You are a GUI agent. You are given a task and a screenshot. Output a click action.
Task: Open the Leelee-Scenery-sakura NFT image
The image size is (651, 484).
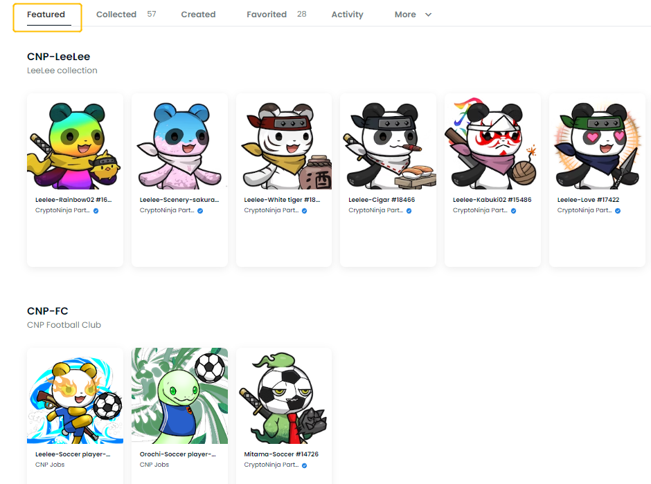180,141
